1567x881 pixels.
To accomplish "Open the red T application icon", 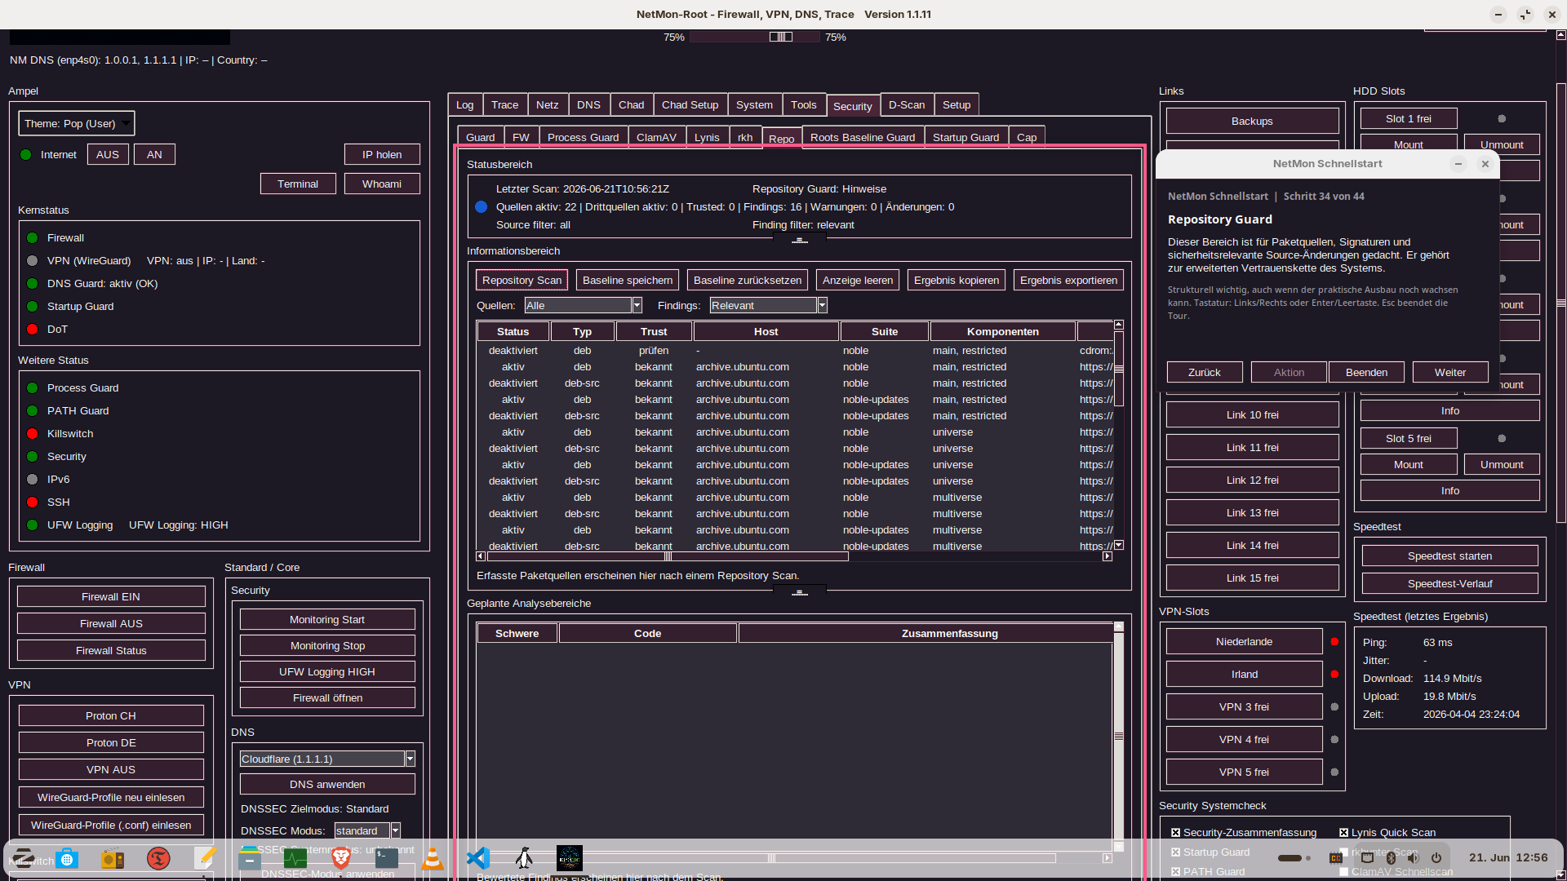I will (158, 858).
